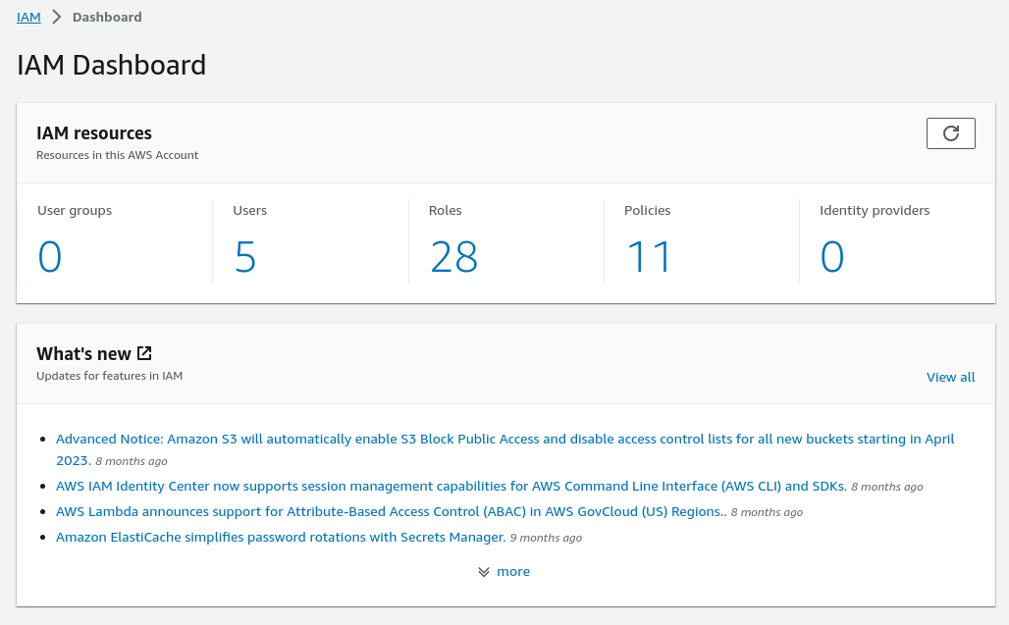Image resolution: width=1009 pixels, height=625 pixels.
Task: Click 'Updates for features in IAM' text
Action: pyautogui.click(x=109, y=376)
